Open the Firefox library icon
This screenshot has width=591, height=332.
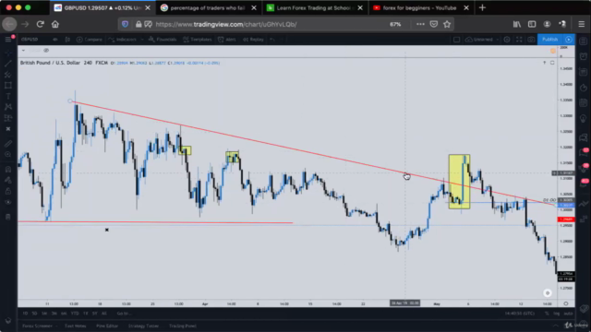[517, 24]
